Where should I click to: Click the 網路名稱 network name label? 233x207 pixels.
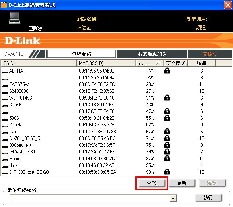tap(87, 19)
